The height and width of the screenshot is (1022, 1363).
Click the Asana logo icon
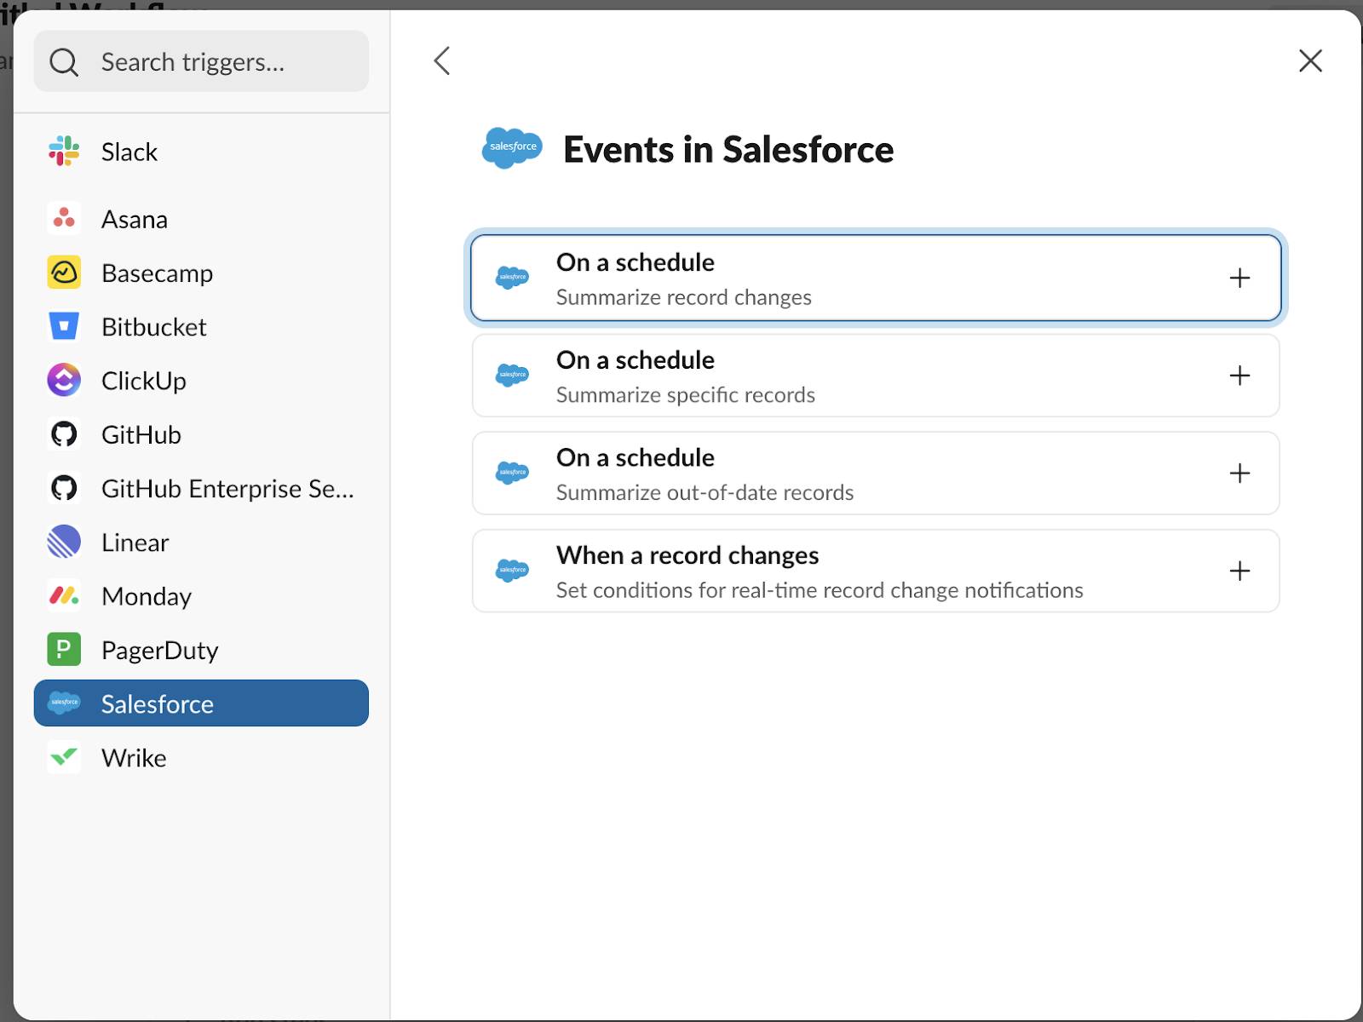click(64, 219)
